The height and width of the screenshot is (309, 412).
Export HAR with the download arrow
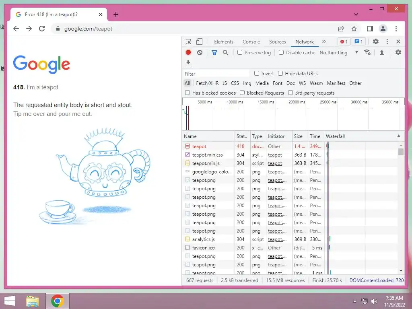[188, 62]
